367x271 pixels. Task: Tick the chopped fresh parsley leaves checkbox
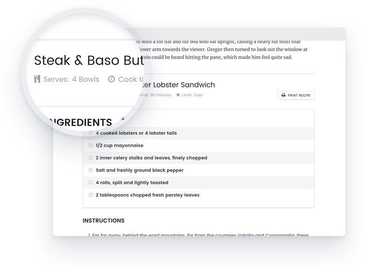[91, 195]
